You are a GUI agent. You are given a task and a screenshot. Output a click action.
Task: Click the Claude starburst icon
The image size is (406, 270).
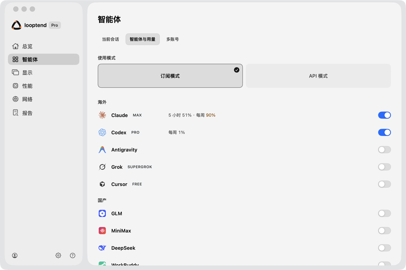(x=102, y=115)
